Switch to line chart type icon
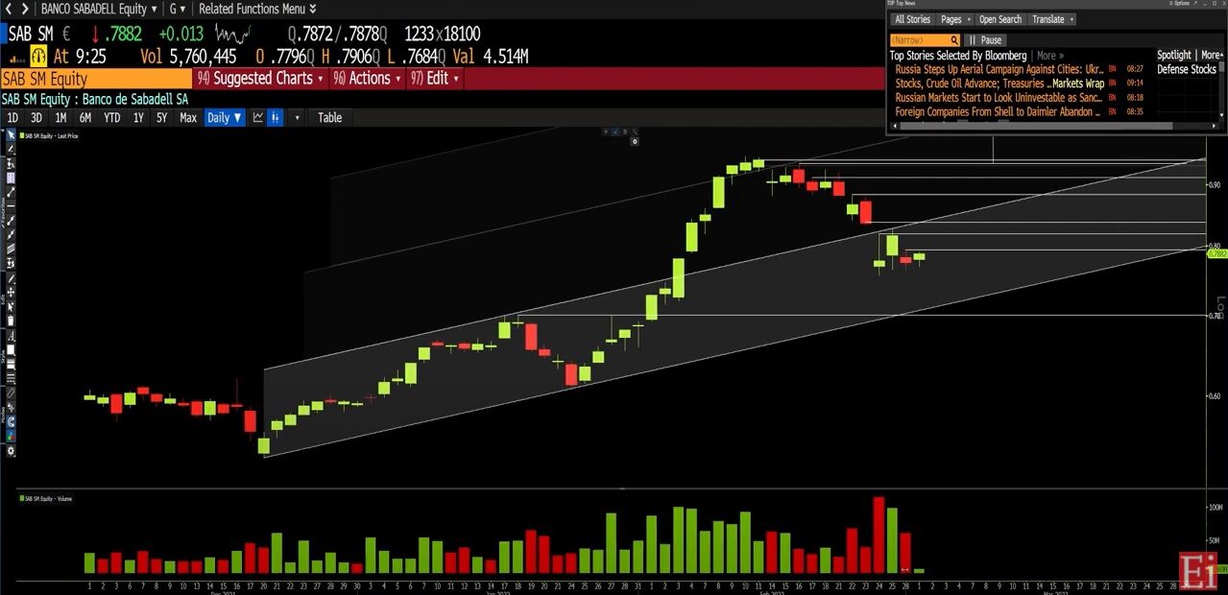 (258, 118)
